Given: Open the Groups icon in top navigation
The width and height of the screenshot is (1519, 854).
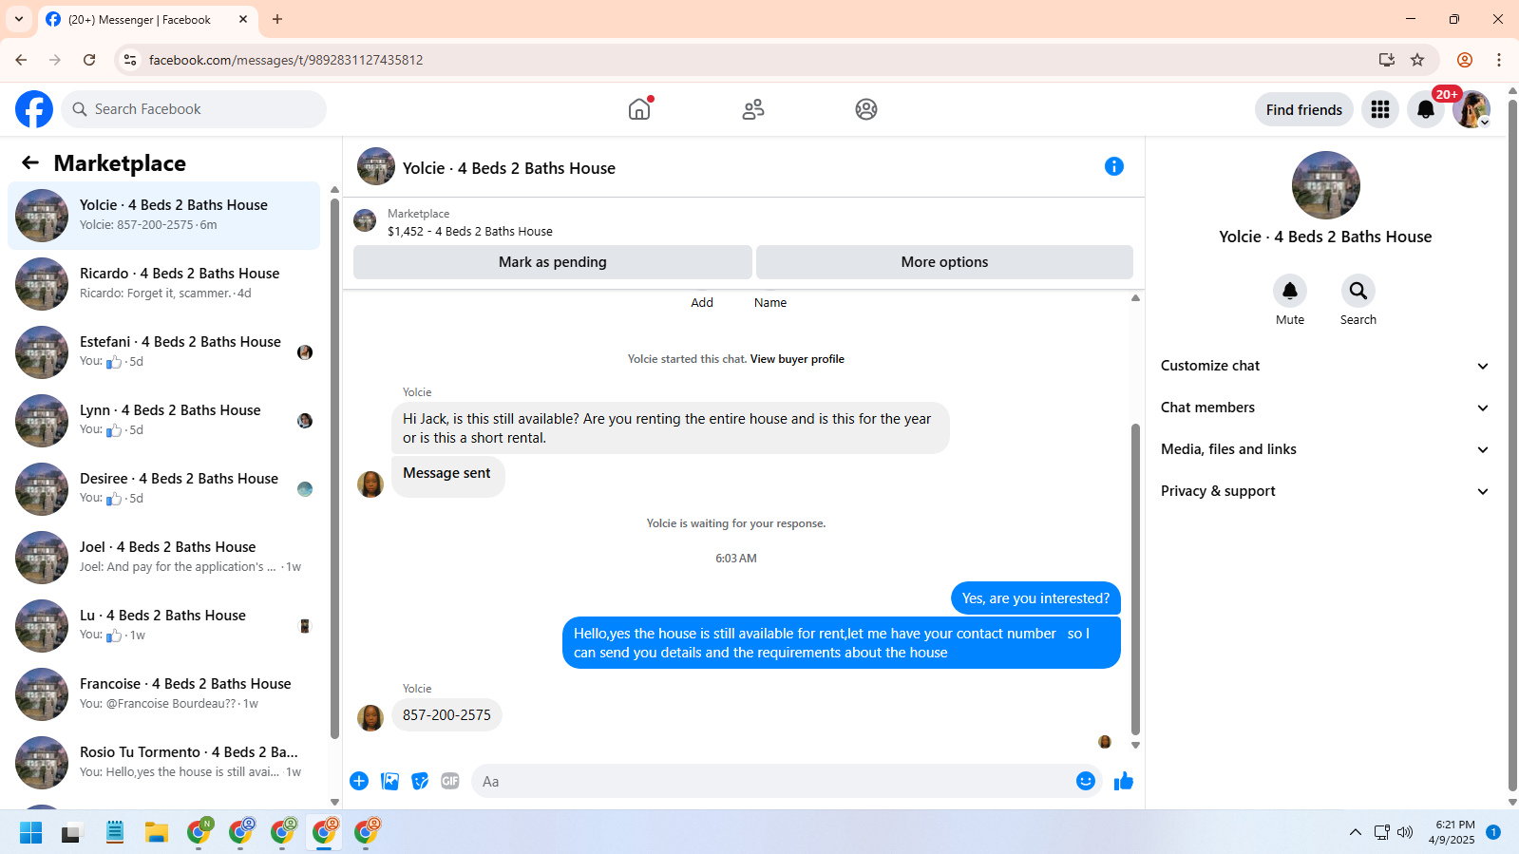Looking at the screenshot, I should click(x=866, y=109).
